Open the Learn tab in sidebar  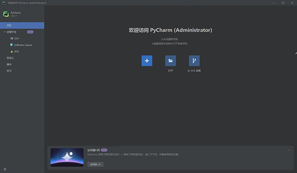click(22, 71)
